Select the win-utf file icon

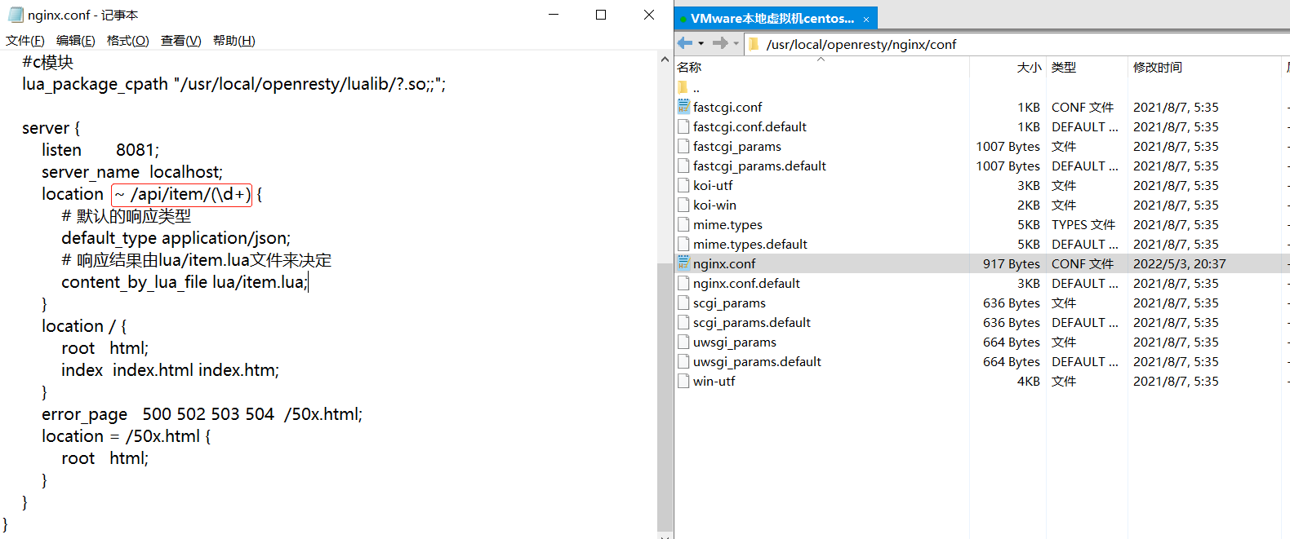point(683,381)
